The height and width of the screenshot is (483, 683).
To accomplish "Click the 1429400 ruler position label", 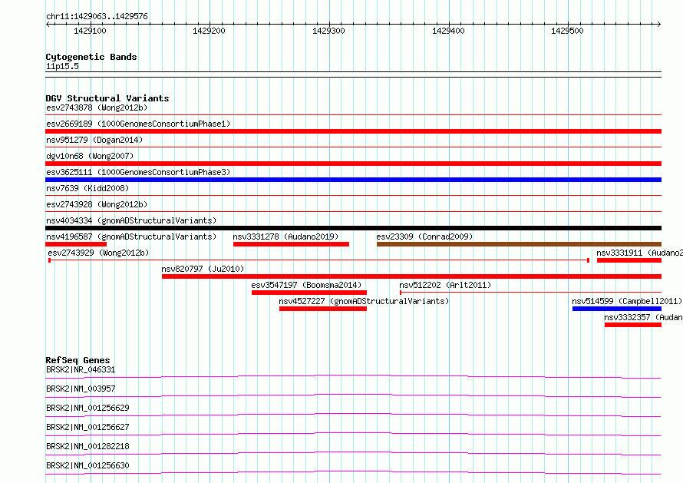I will [x=448, y=31].
